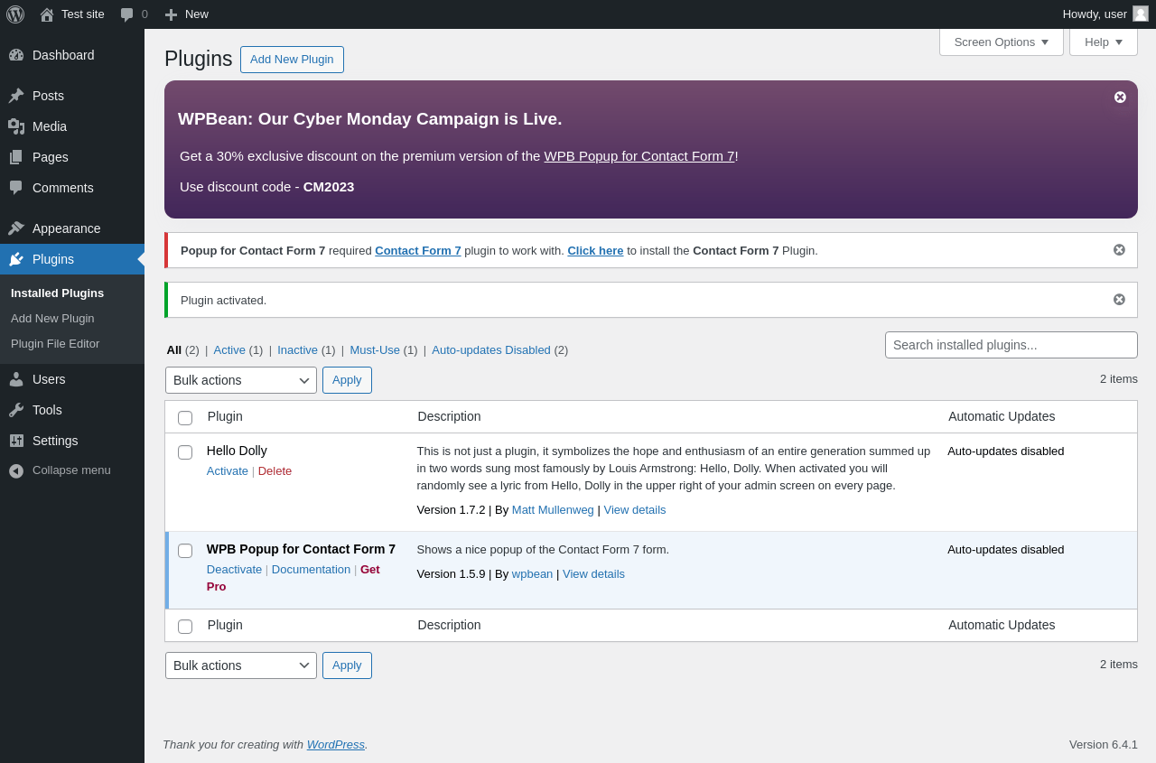Deactivate WPB Popup for Contact Form 7
Viewport: 1156px width, 763px height.
click(234, 570)
